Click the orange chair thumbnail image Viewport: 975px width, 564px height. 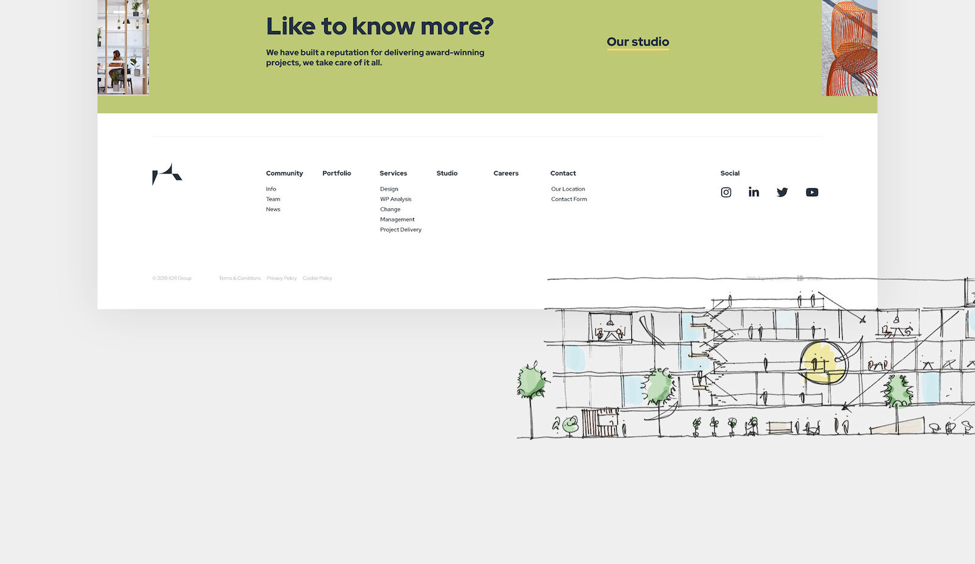point(849,48)
